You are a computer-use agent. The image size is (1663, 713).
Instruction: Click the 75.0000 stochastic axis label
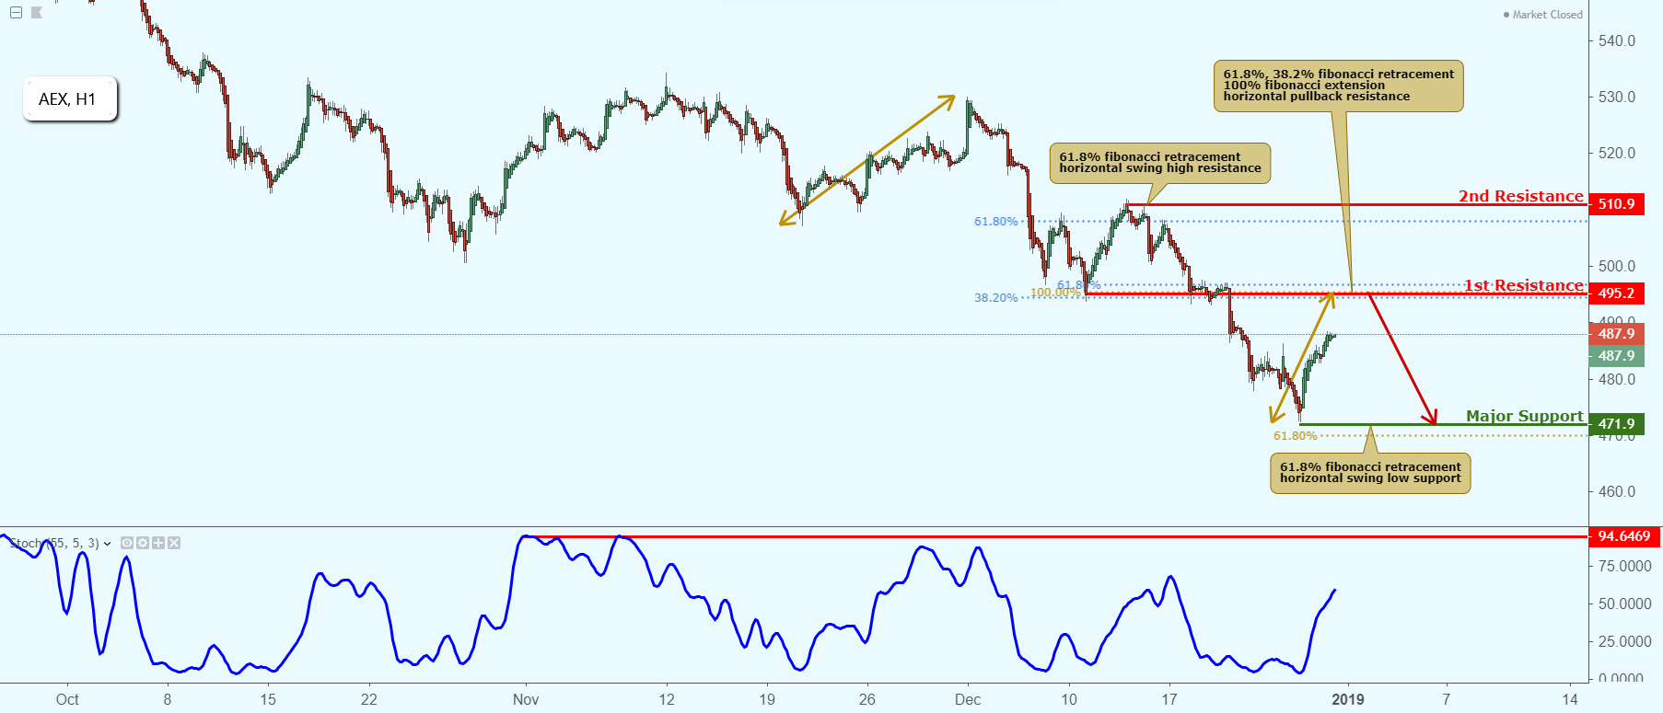1624,567
